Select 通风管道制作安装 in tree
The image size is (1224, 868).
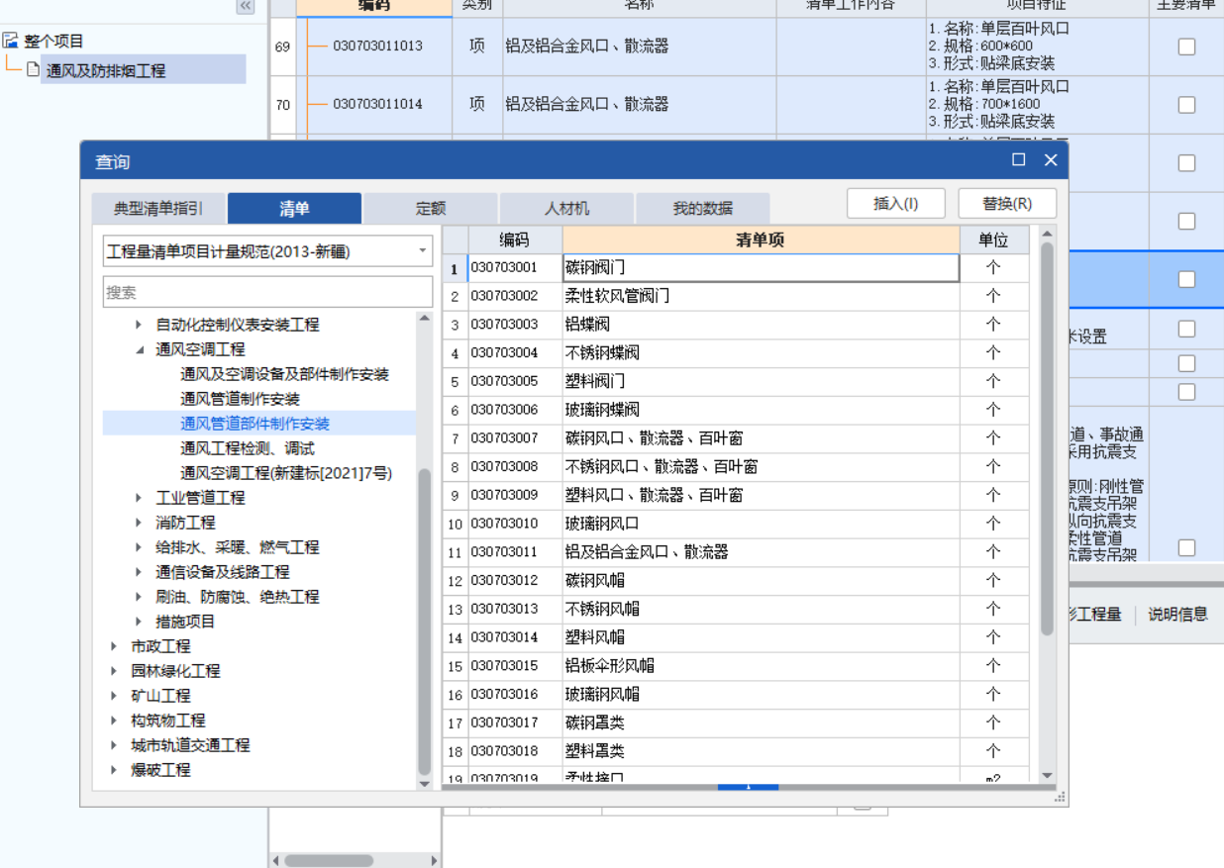point(240,399)
